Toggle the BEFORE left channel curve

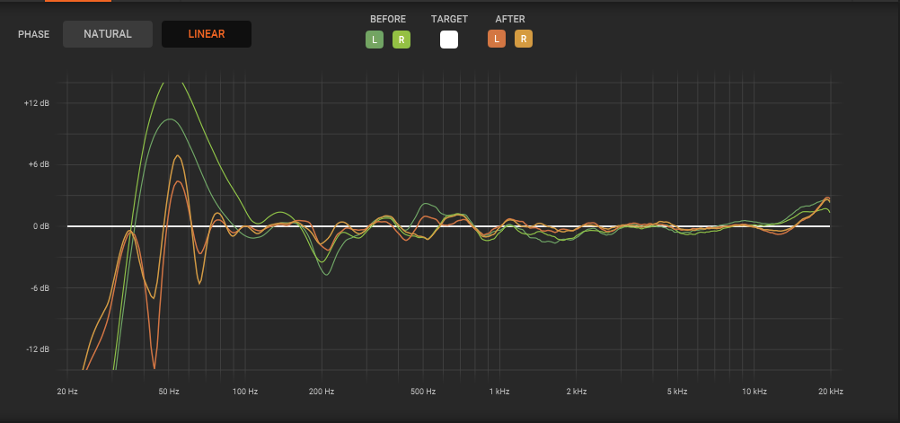(x=375, y=40)
